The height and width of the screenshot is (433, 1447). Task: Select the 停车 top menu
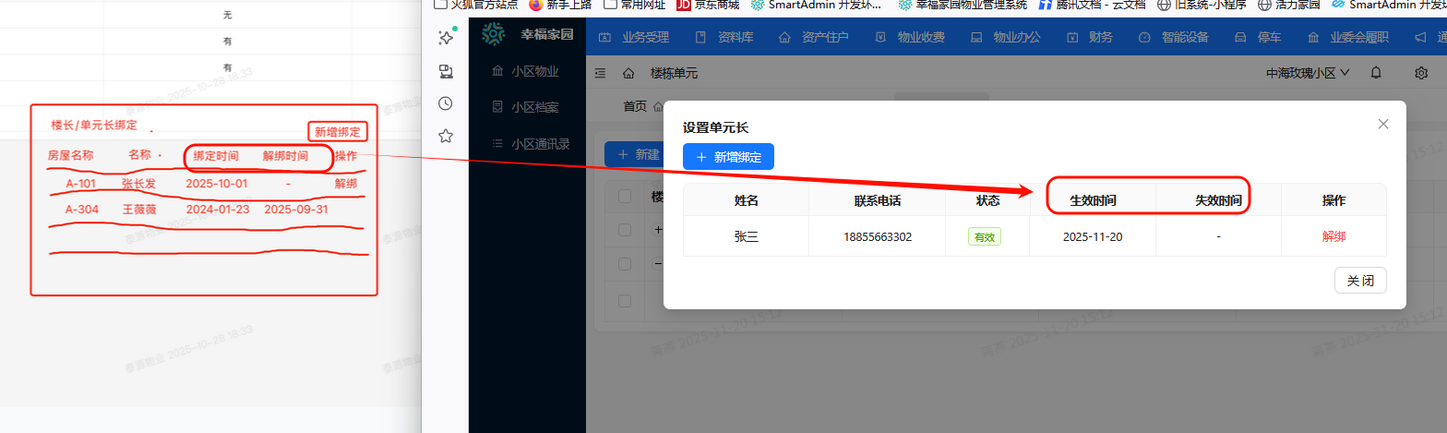(1258, 37)
